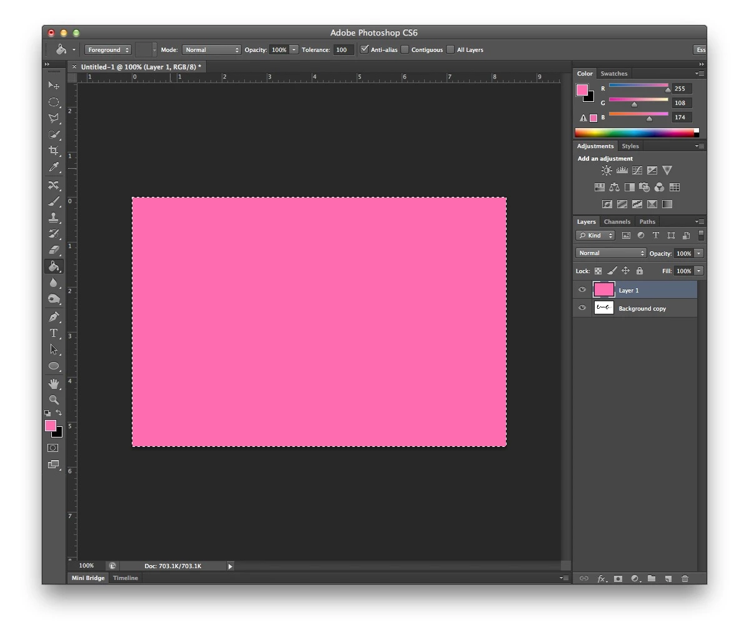Open the Timeline tab

(x=125, y=578)
